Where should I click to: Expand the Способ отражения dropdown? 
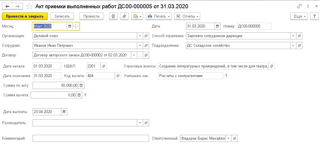293,36
